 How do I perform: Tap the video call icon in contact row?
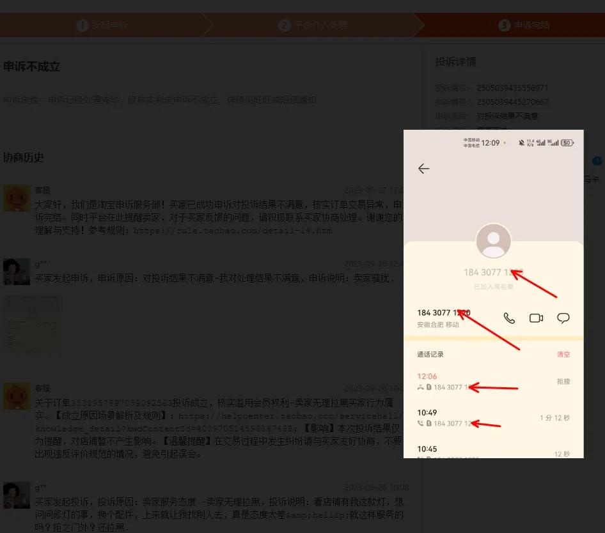point(536,318)
